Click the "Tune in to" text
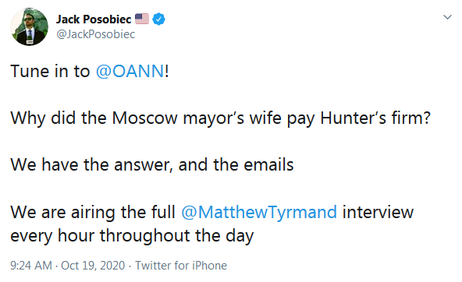 click(x=50, y=71)
